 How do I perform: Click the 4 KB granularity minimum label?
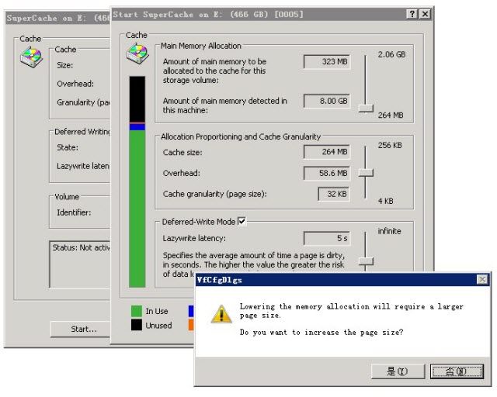pyautogui.click(x=385, y=201)
